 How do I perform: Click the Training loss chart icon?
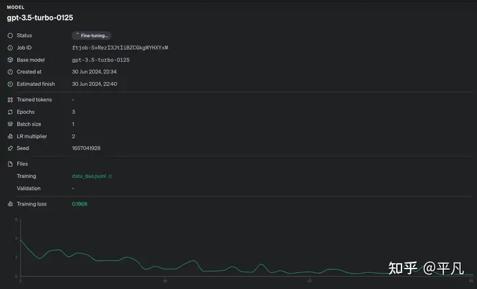point(10,204)
